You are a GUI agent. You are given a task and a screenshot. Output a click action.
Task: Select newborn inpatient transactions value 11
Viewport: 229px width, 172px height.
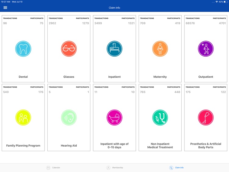pos(96,92)
